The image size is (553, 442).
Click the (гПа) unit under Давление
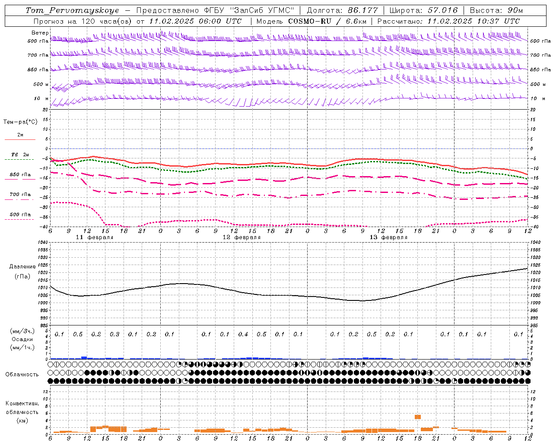[x=22, y=276]
